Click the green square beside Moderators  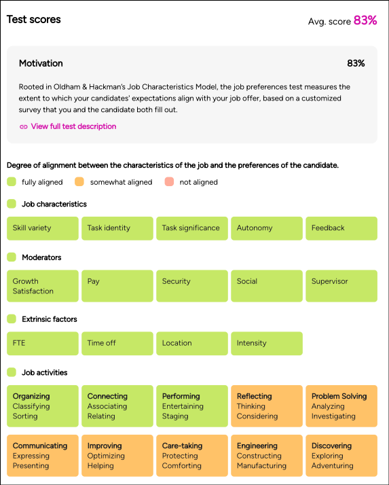pos(12,257)
